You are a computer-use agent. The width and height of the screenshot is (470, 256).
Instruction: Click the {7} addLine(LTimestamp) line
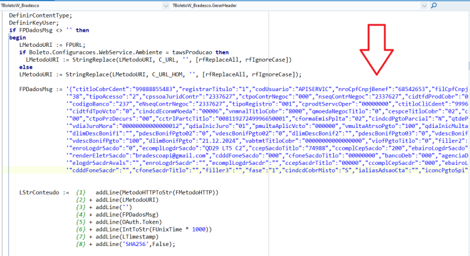point(117,237)
